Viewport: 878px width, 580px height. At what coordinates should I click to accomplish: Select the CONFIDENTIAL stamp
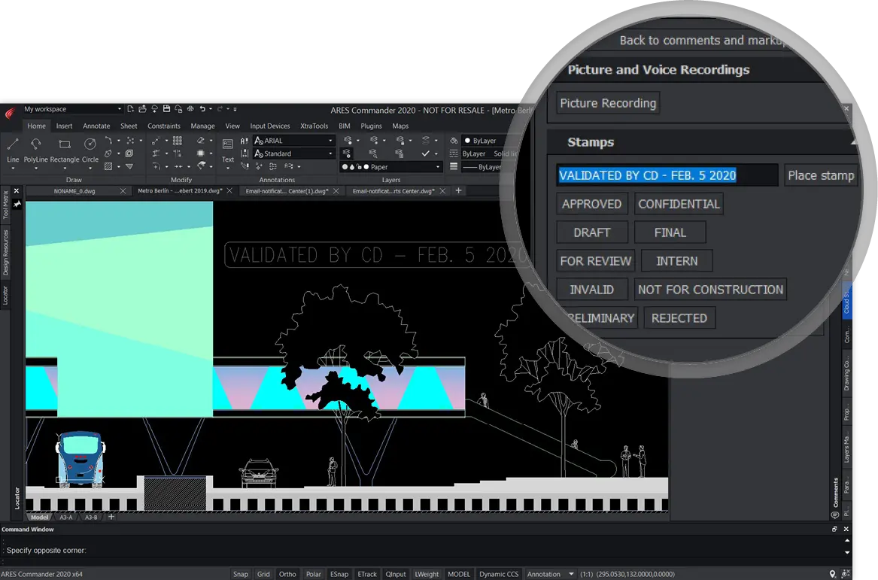(679, 204)
